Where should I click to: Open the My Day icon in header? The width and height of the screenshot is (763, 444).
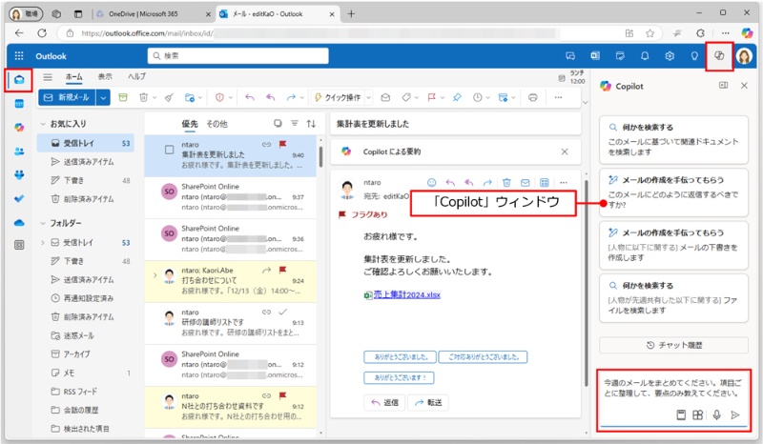[x=620, y=56]
